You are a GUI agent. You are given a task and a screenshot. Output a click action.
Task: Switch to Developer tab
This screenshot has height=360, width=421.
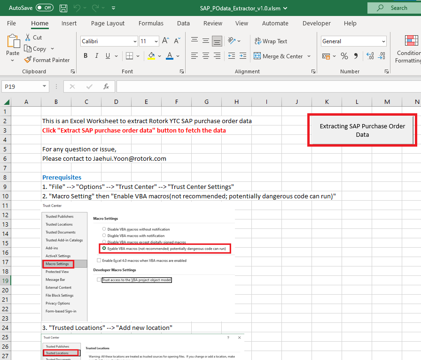click(317, 23)
